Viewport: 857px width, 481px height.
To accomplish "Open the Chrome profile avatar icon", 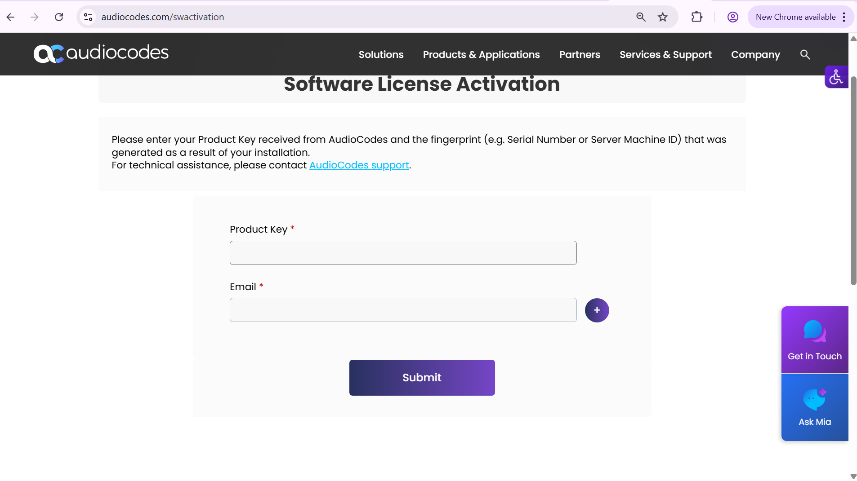I will [x=732, y=17].
